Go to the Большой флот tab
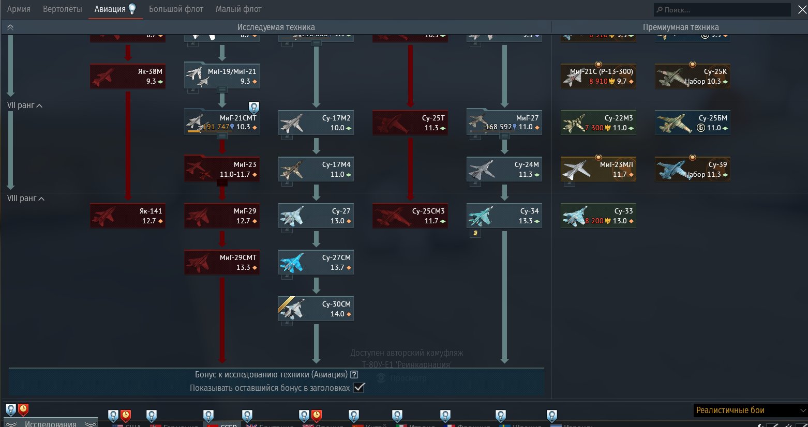This screenshot has height=427, width=808. [176, 9]
